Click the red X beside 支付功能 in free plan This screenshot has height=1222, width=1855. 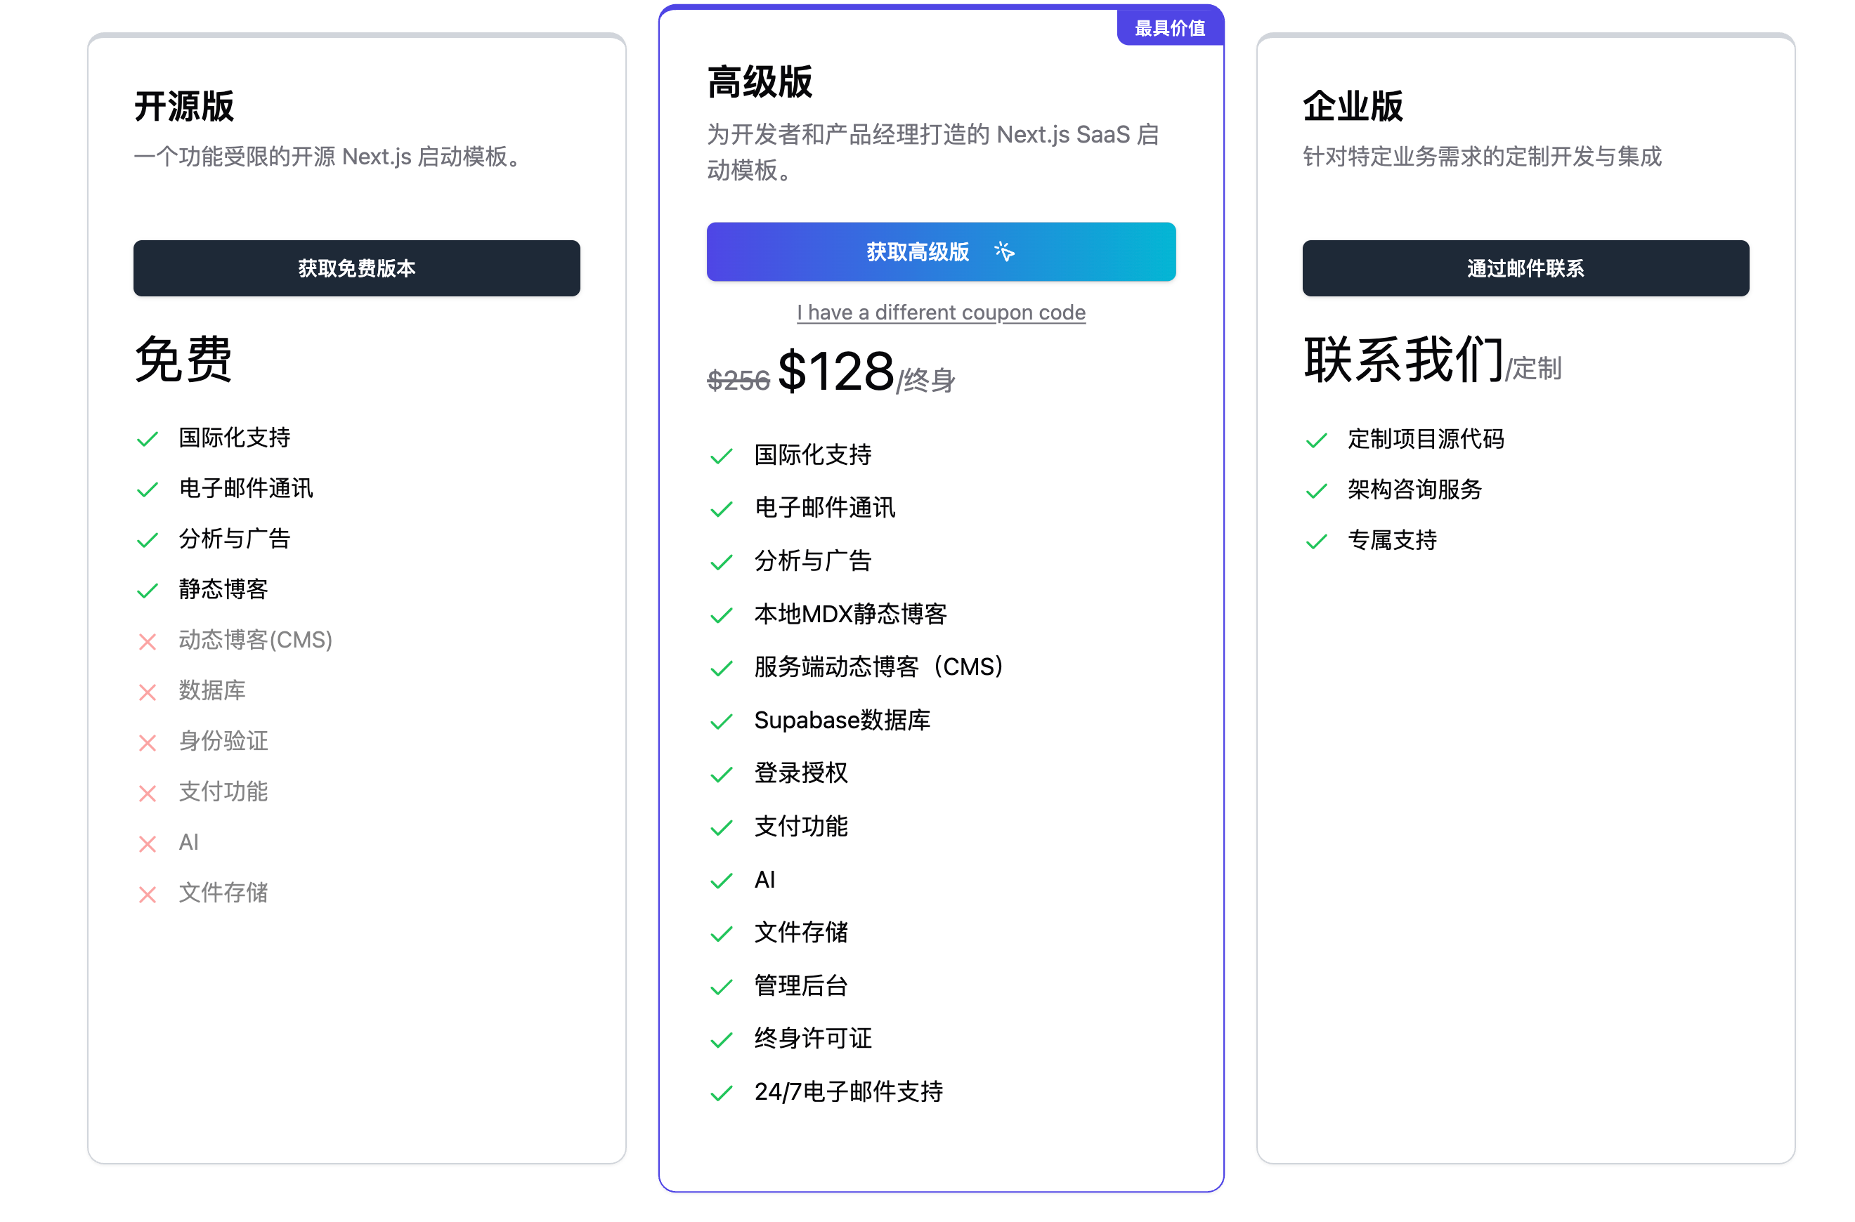[148, 793]
